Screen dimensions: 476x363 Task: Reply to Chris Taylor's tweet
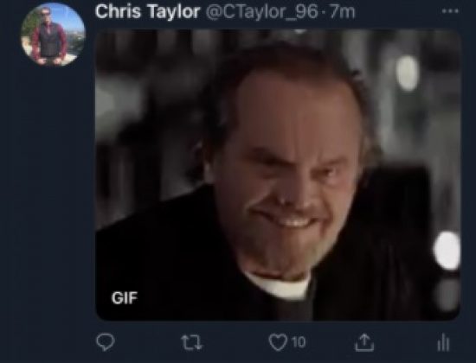pos(106,341)
